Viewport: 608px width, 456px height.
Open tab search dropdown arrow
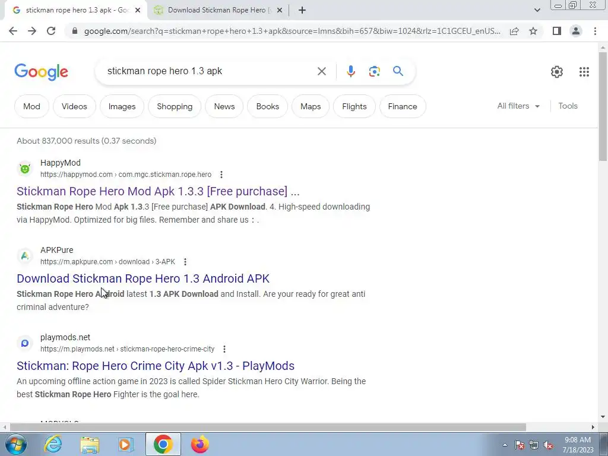coord(537,10)
